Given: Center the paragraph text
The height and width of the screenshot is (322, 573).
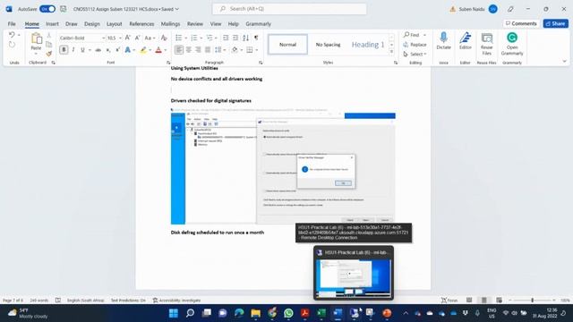Looking at the screenshot, I should [x=189, y=50].
